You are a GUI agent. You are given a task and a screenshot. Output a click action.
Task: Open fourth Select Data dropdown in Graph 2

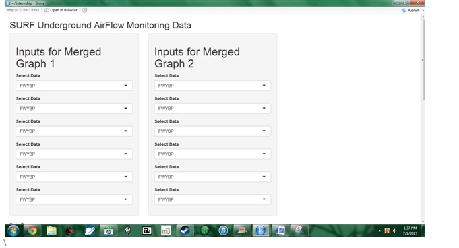pyautogui.click(x=212, y=154)
